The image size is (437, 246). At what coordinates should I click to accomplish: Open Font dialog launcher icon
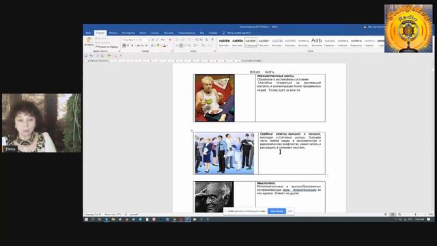click(172, 51)
